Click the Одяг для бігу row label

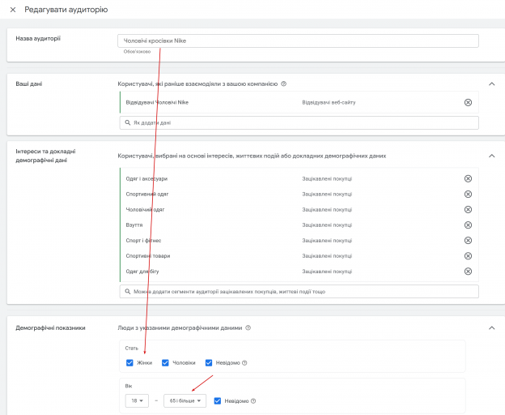pos(142,272)
